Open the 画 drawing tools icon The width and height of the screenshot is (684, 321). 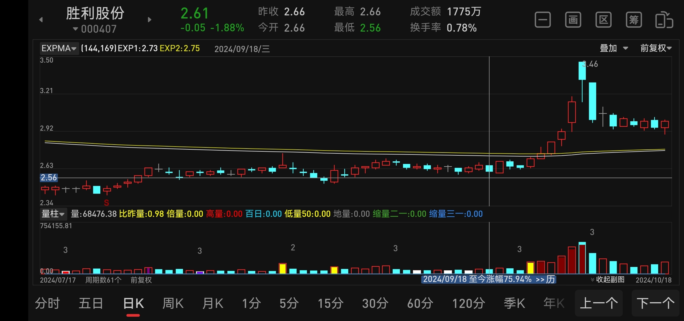coord(573,20)
